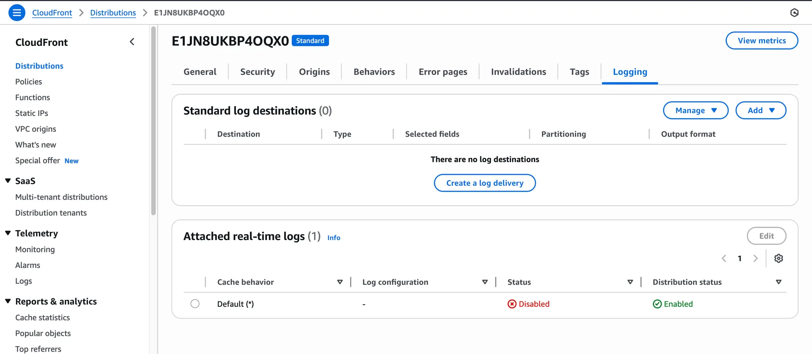Sort by Distribution status column

(x=778, y=282)
